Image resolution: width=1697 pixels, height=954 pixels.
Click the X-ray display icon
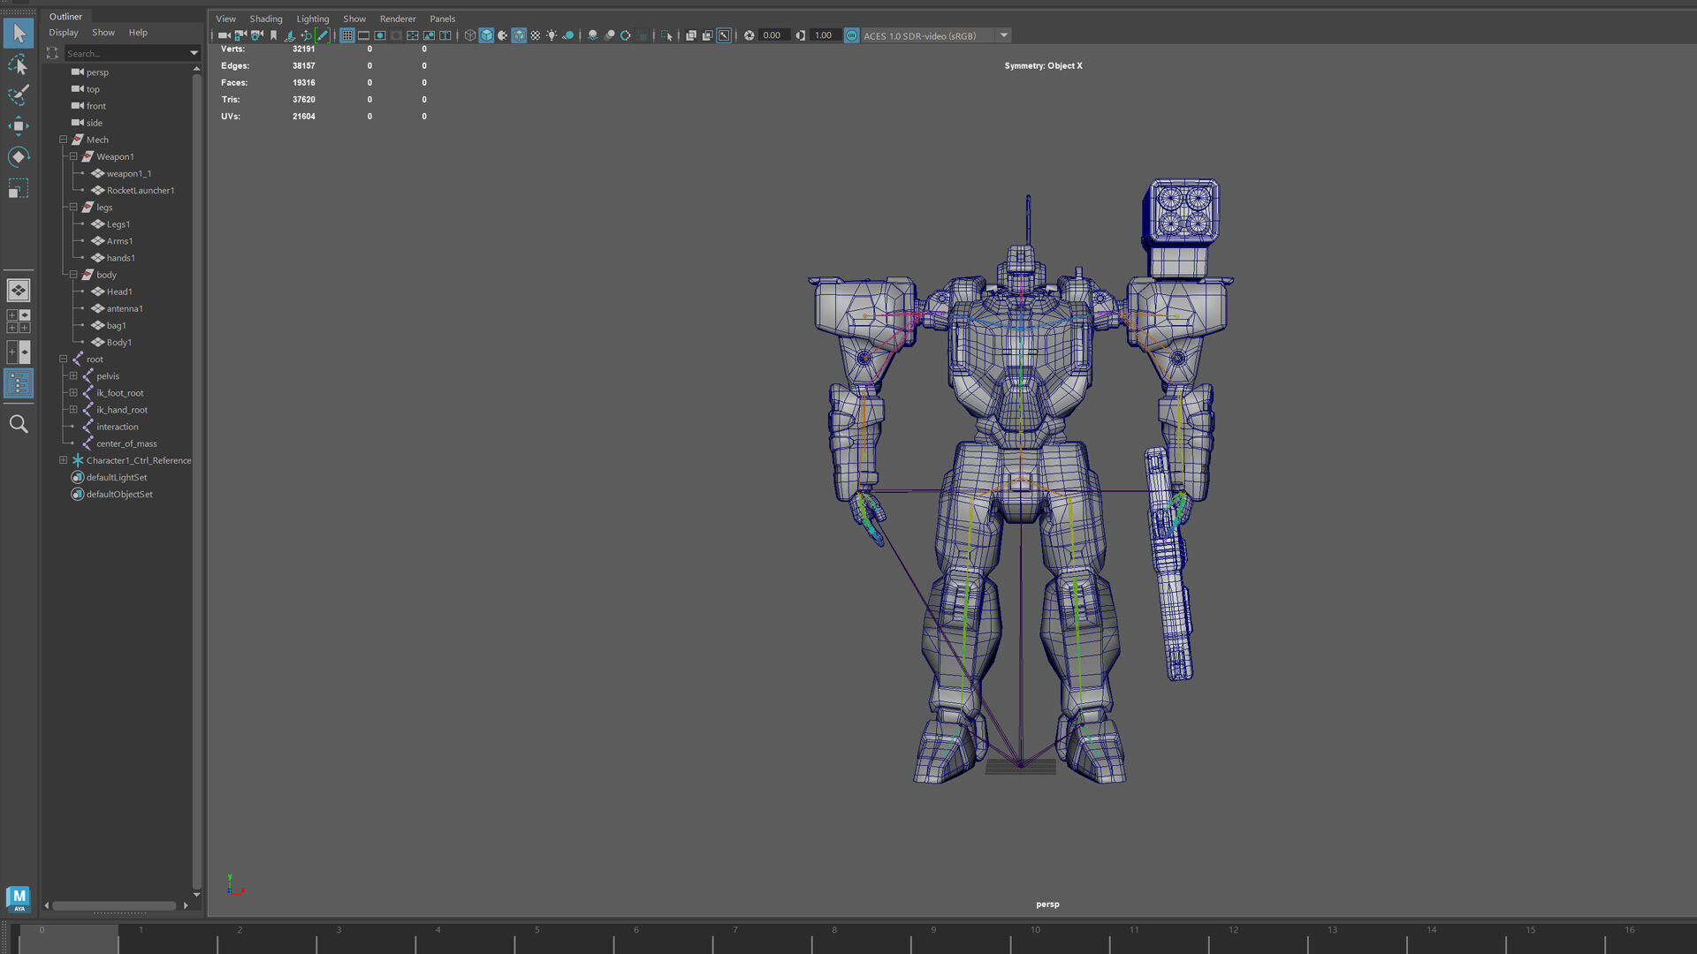point(691,35)
